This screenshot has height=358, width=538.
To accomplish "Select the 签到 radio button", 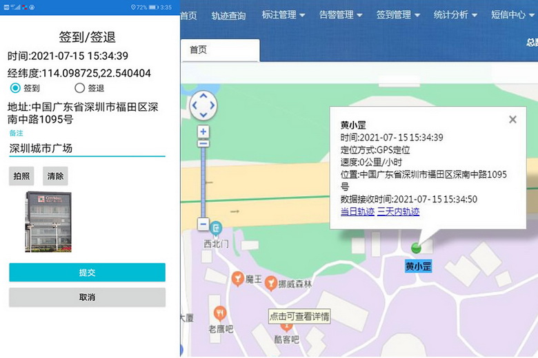I will pyautogui.click(x=15, y=88).
